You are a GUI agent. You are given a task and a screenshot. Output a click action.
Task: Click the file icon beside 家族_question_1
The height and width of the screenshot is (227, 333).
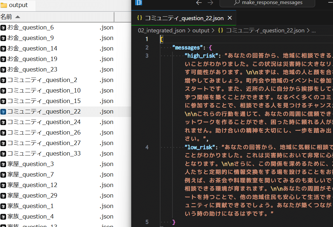pos(4,206)
